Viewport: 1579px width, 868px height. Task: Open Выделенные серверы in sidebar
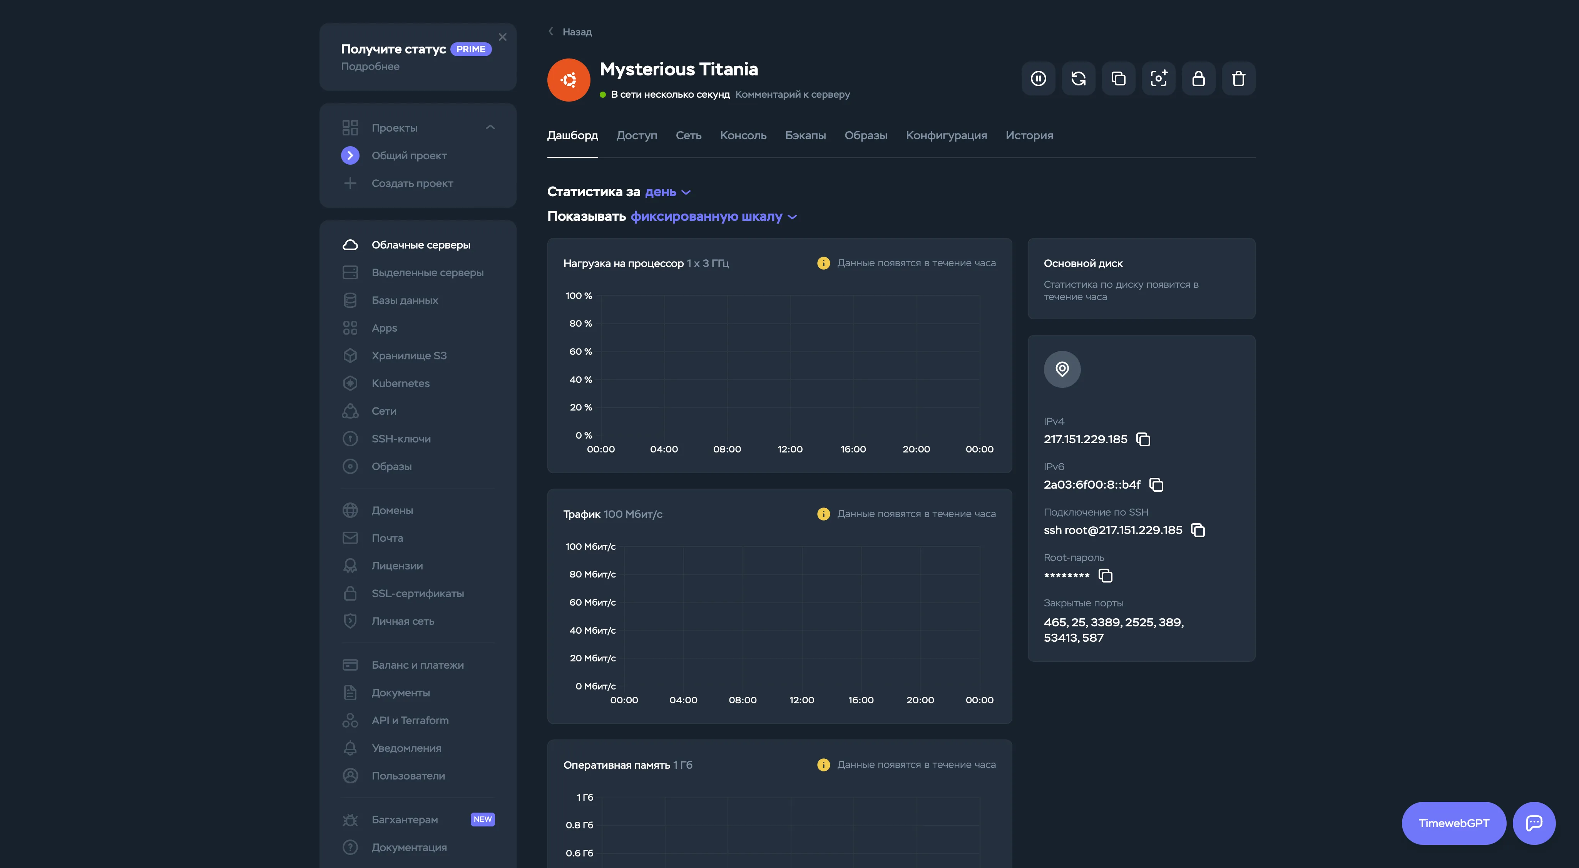(x=418, y=272)
